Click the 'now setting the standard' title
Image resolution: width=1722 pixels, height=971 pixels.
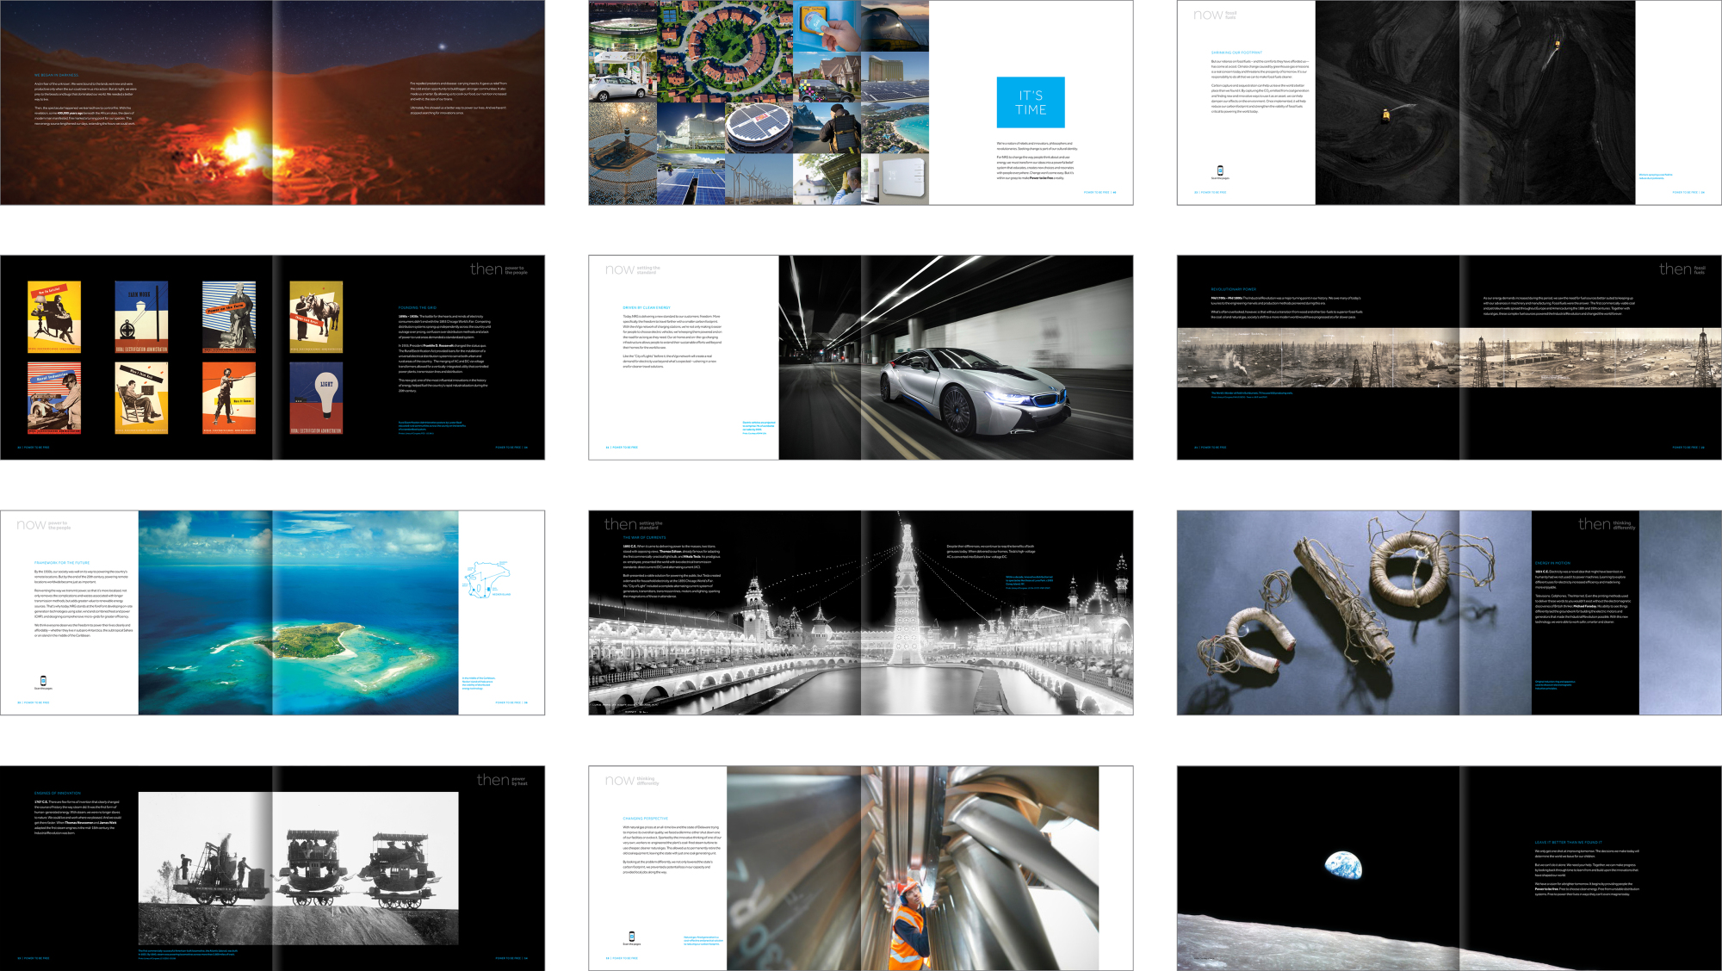click(x=633, y=269)
